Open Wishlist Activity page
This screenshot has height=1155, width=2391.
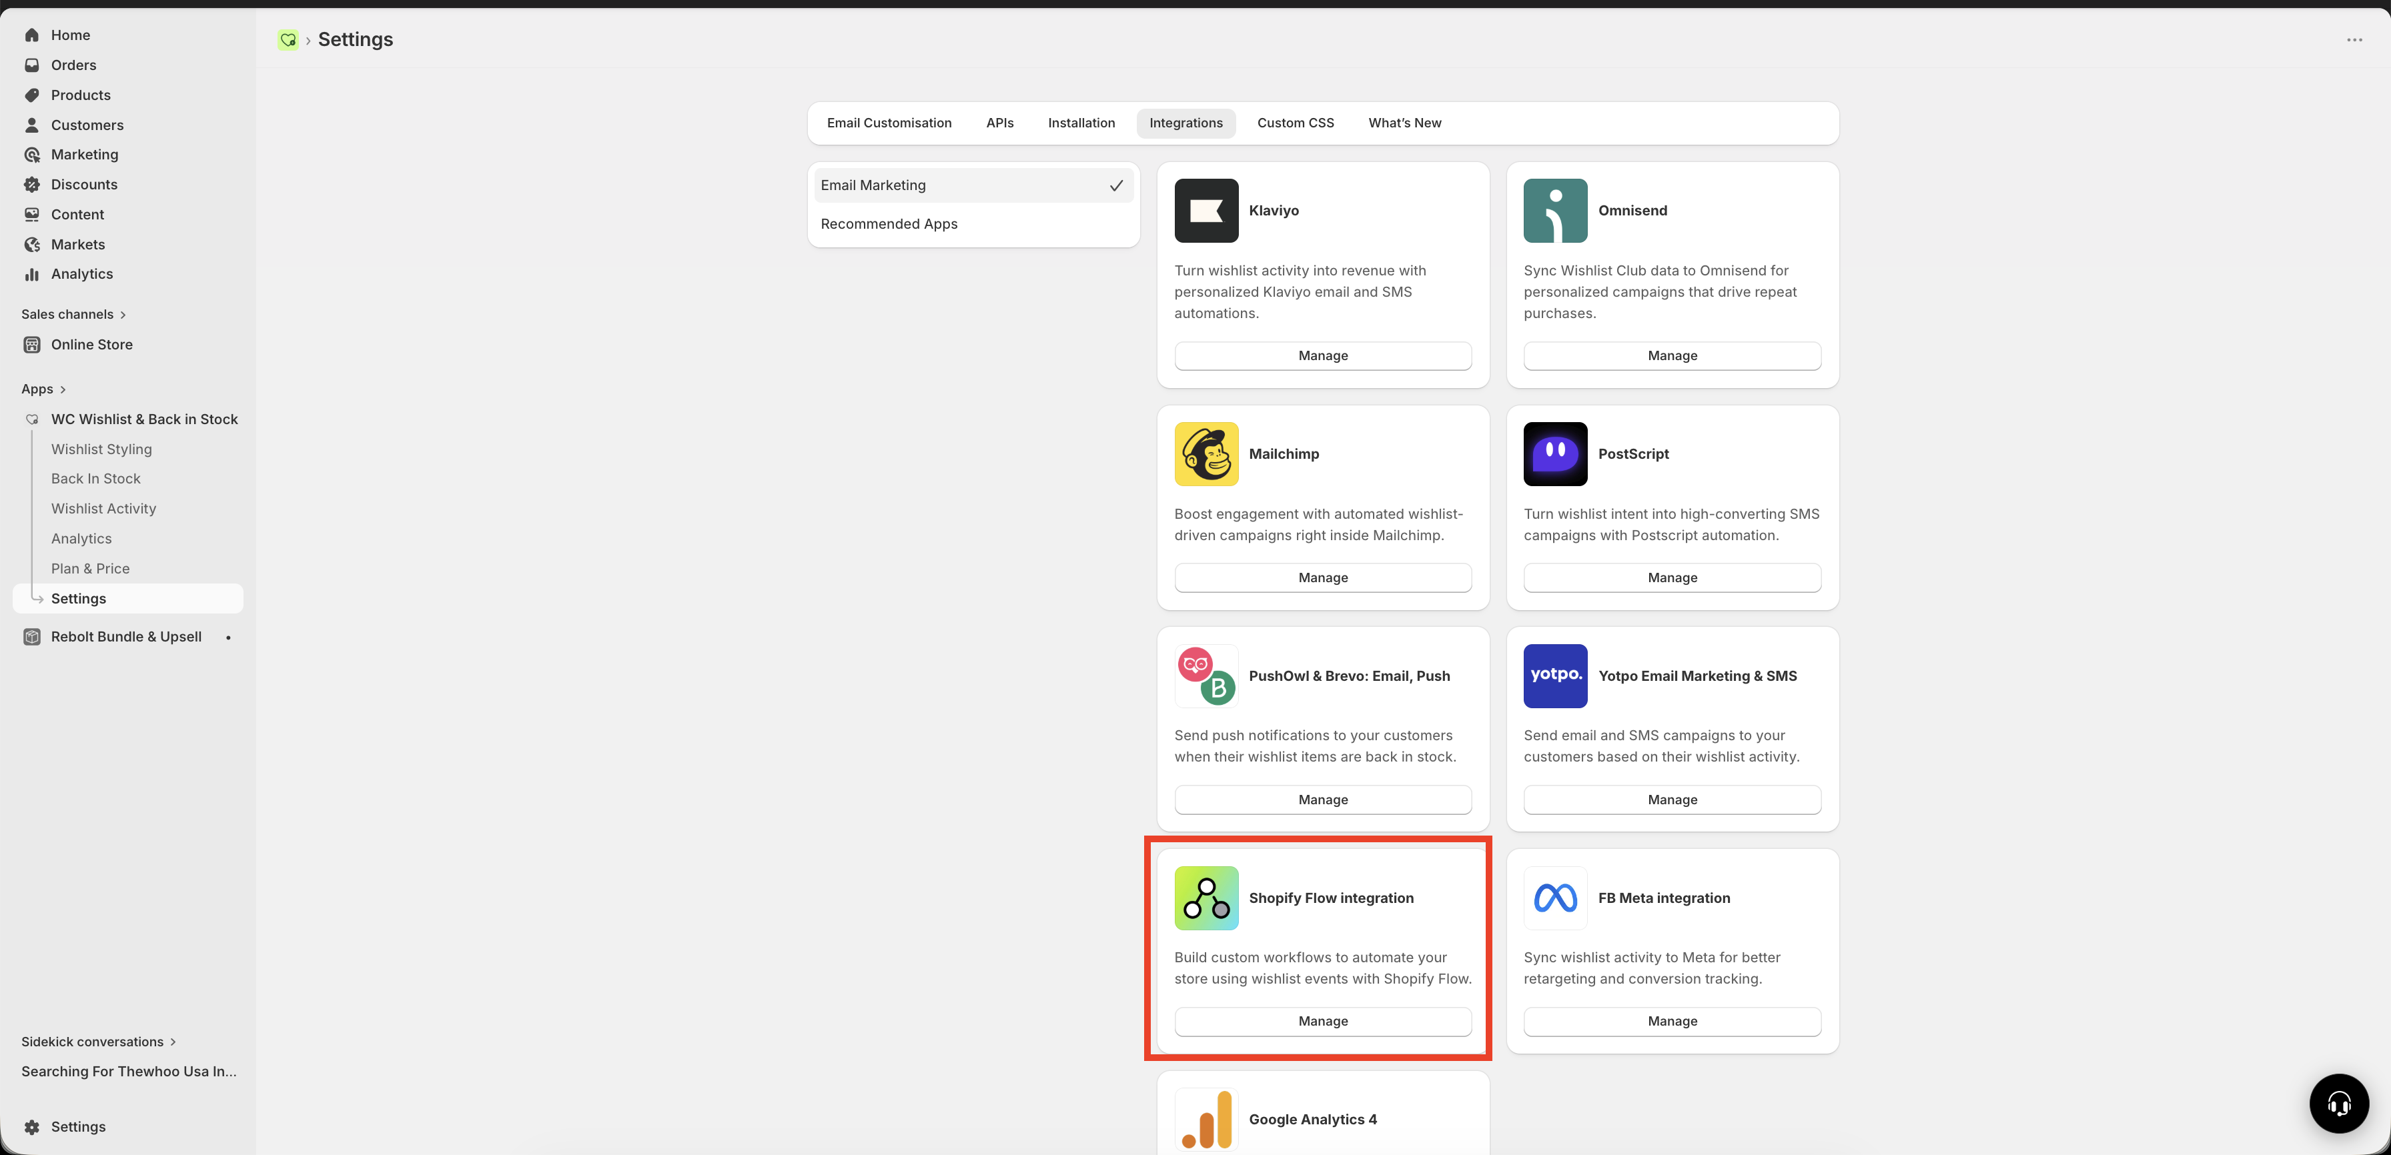tap(103, 508)
